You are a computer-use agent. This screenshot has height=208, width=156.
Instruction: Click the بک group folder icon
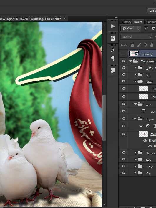click(x=140, y=173)
